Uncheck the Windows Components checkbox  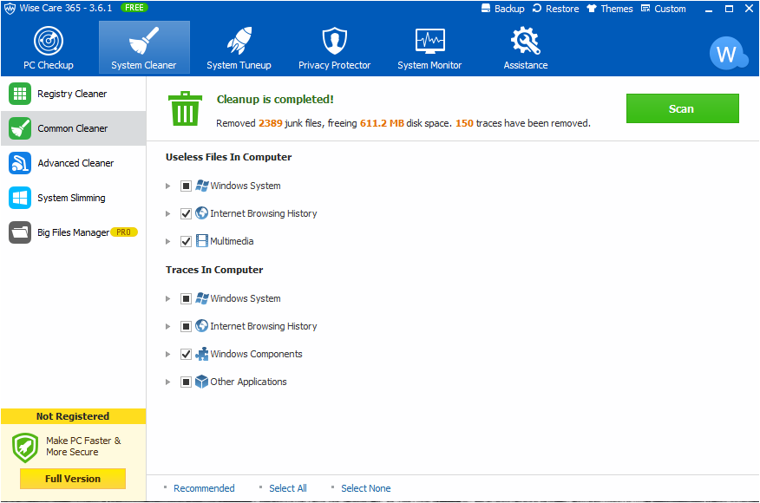187,354
